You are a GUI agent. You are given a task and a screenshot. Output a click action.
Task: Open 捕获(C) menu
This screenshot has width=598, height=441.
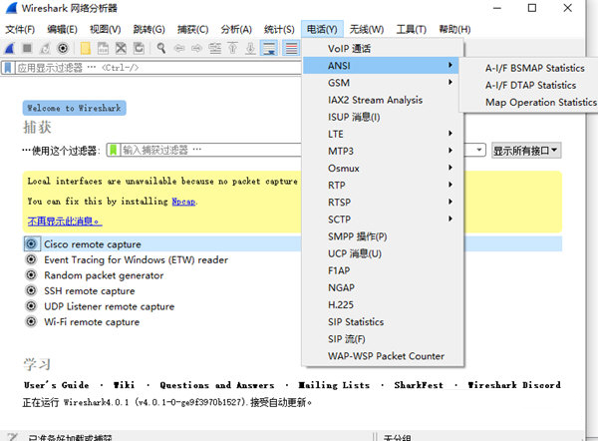tap(192, 29)
